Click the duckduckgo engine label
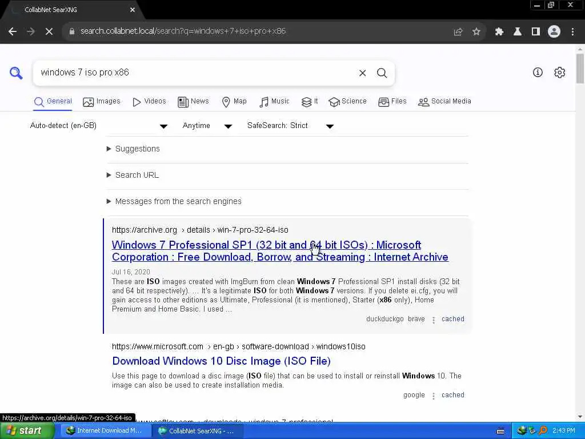 [x=384, y=319]
